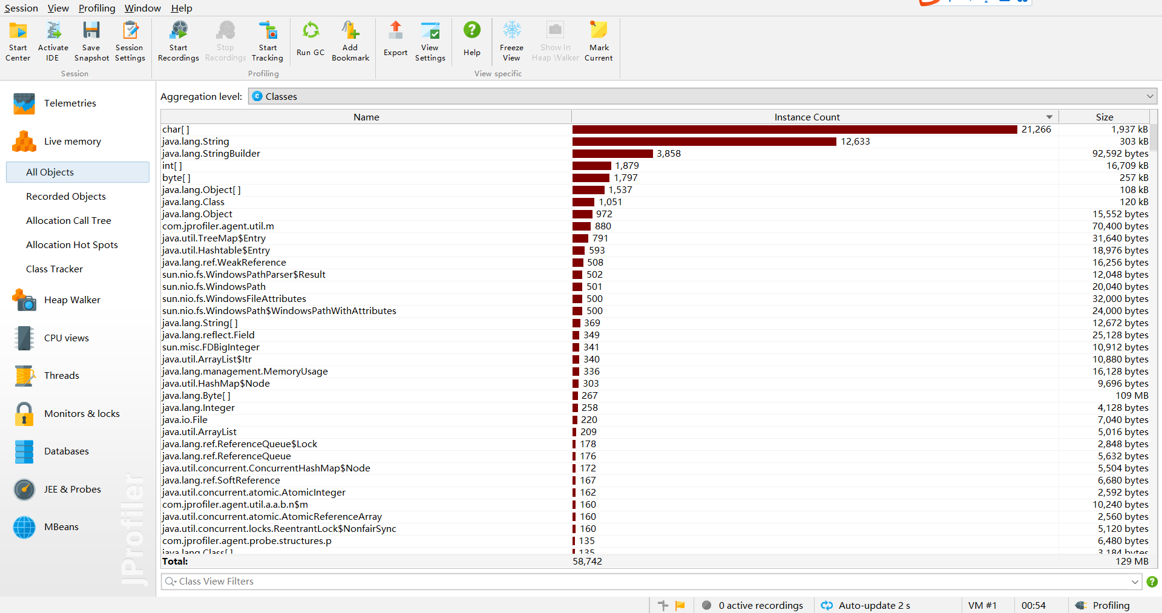The width and height of the screenshot is (1162, 613).
Task: Select the java.util.TreeMap$Entry row
Action: 655,238
